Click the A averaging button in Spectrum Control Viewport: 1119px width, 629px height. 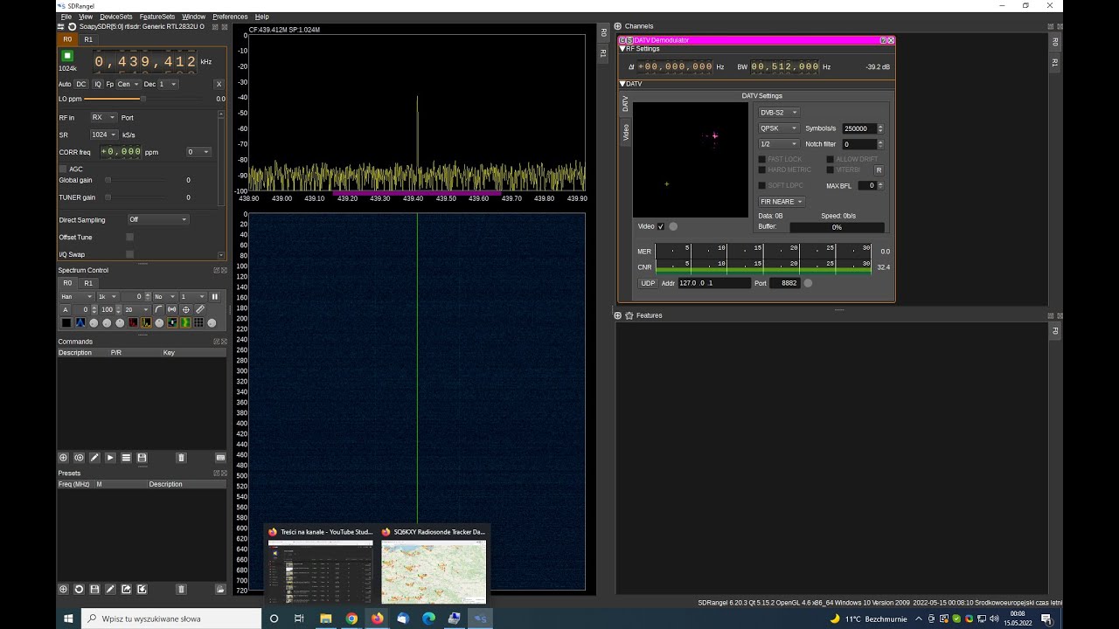pos(65,309)
